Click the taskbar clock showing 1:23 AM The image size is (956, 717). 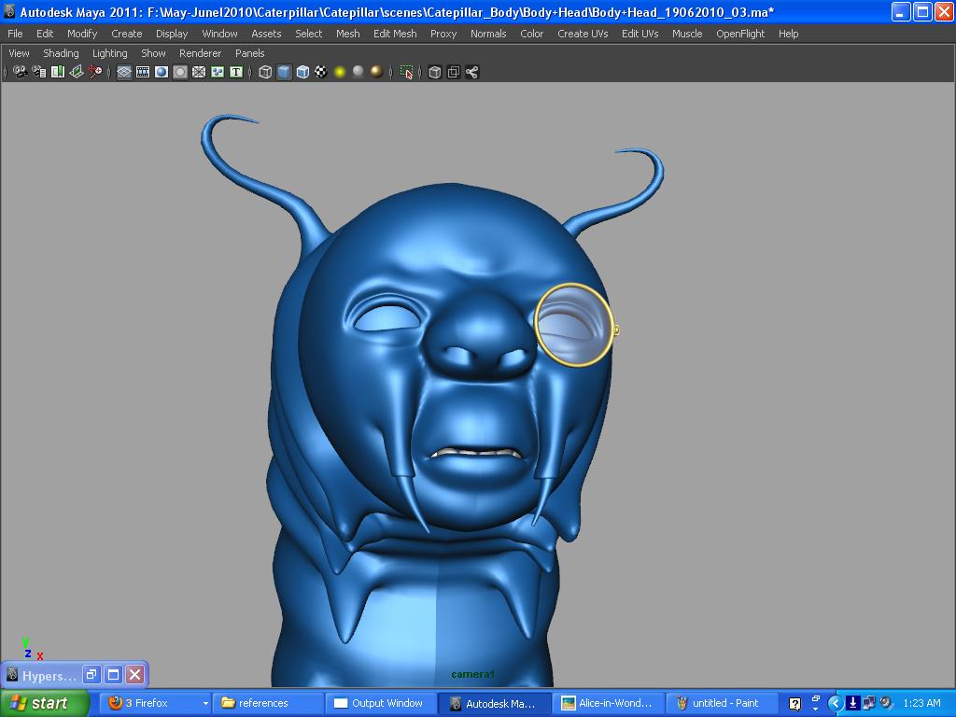coord(921,703)
